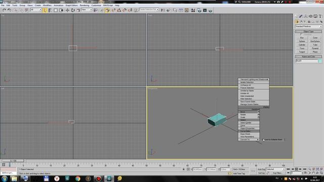Screen dimensions: 324x182
Task: Create a Box primitive button
Action: 302,38
